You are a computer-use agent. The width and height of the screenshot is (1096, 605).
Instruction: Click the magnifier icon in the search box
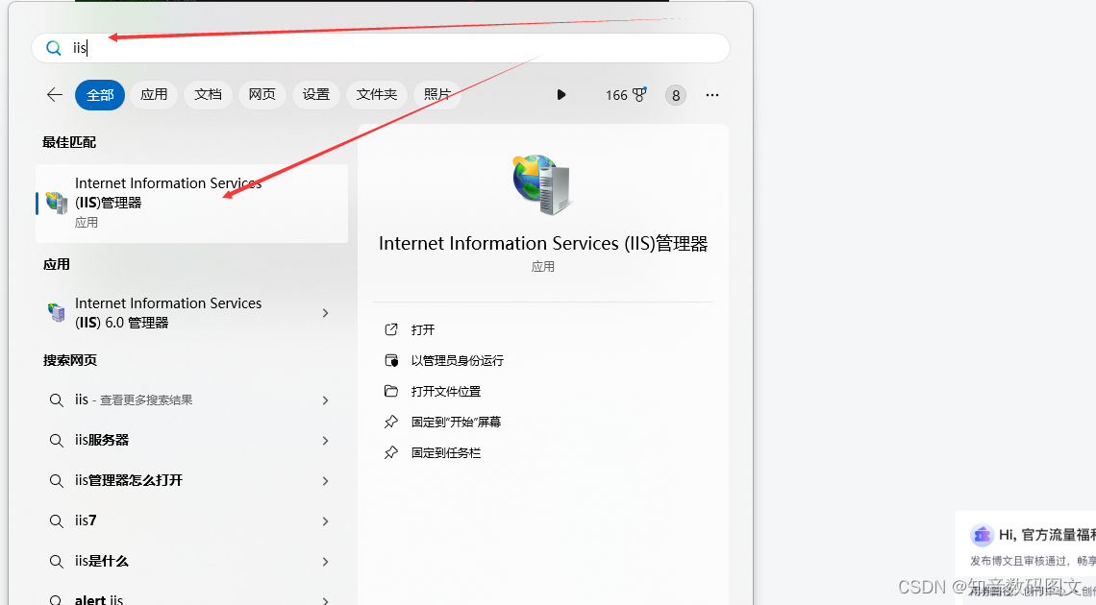(x=54, y=48)
